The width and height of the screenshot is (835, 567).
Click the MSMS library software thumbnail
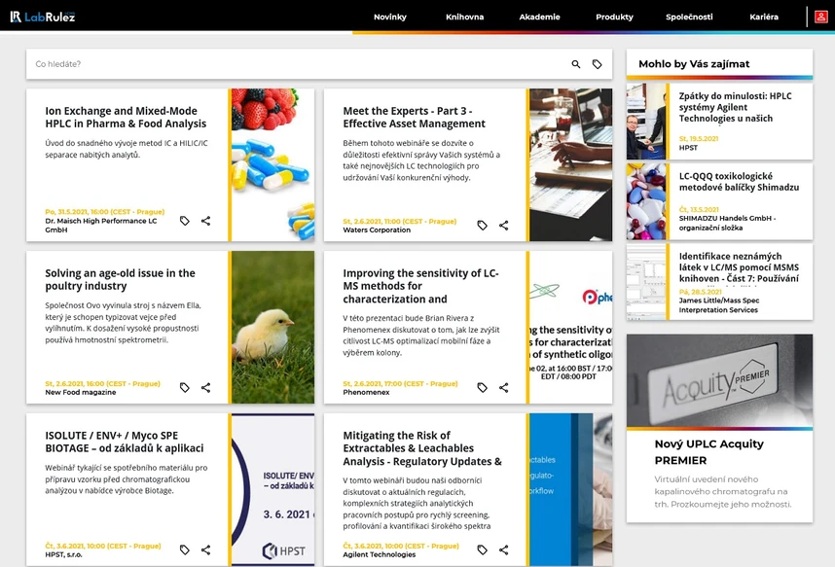pos(646,282)
